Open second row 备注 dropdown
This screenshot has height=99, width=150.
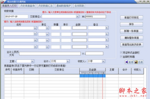[107, 34]
